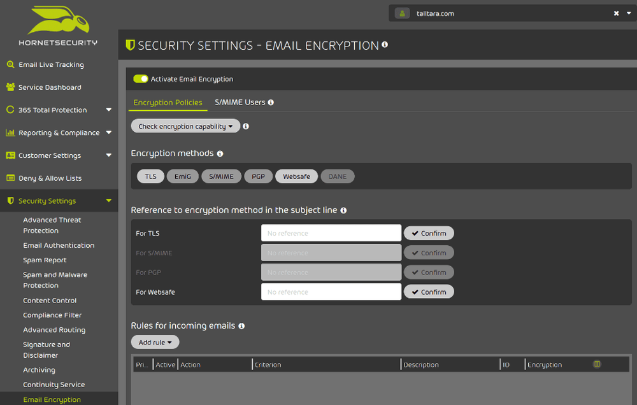Open Spam Report submenu item

[x=45, y=260]
